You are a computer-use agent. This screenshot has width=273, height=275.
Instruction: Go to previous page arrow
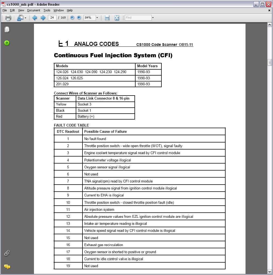pyautogui.click(x=34, y=18)
